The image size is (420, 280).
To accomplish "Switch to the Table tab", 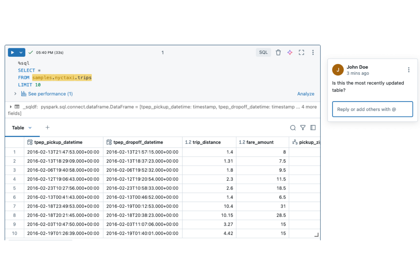I will click(18, 128).
